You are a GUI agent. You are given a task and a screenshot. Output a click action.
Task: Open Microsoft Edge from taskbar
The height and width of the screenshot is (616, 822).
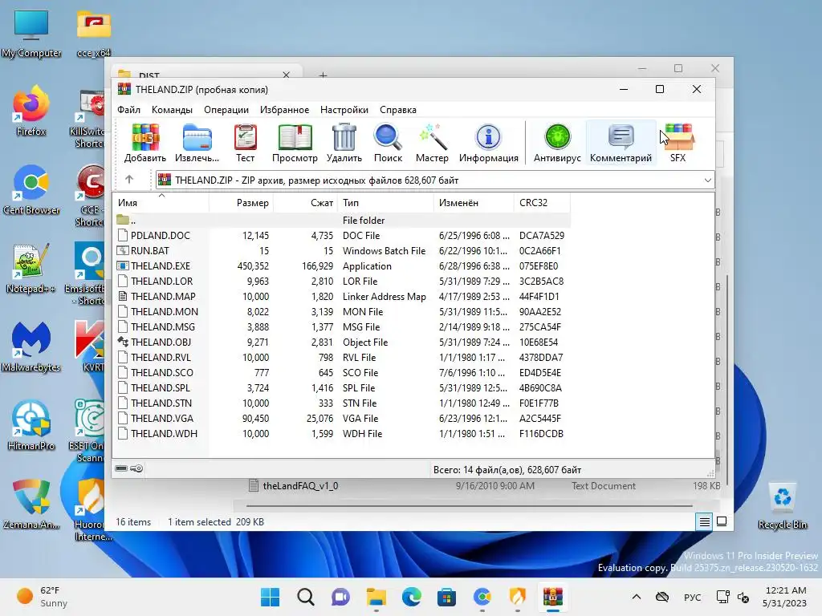click(412, 597)
